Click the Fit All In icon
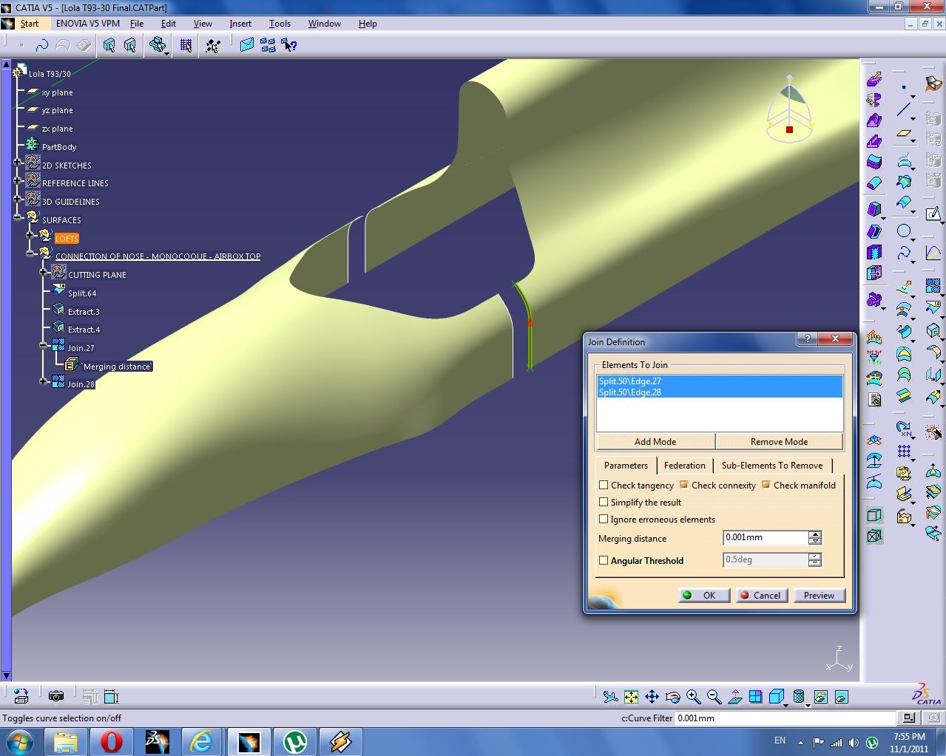This screenshot has height=756, width=946. (x=631, y=696)
